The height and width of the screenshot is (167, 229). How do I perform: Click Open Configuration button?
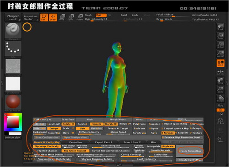[x=75, y=138]
